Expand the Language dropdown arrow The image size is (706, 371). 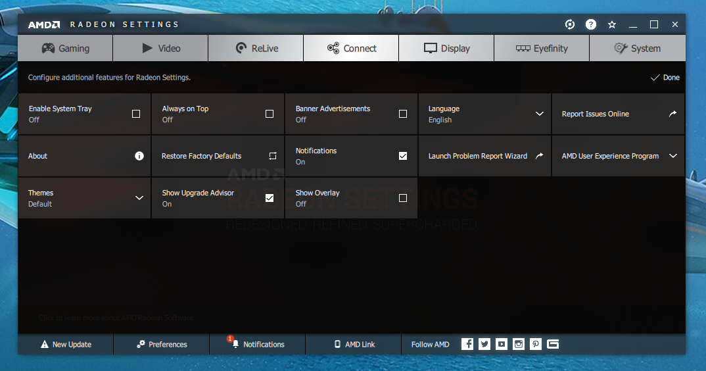540,114
